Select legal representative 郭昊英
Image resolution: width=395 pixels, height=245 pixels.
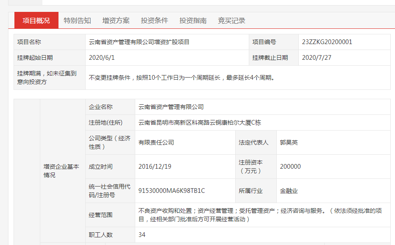(x=289, y=143)
